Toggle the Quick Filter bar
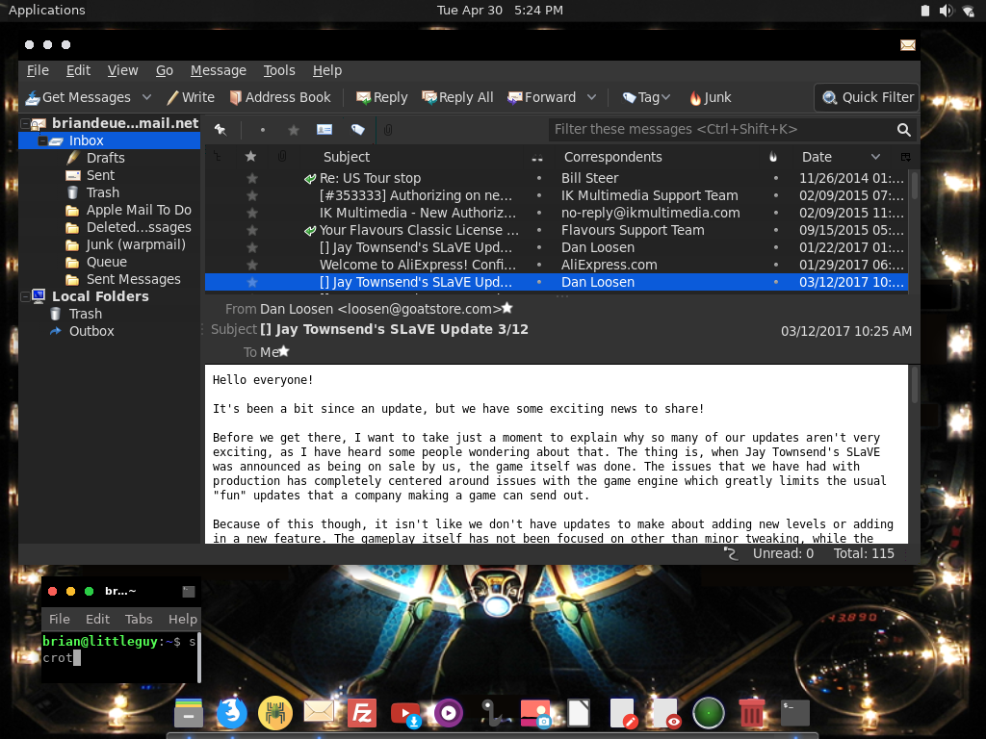Screen dimensions: 986x739 (868, 97)
